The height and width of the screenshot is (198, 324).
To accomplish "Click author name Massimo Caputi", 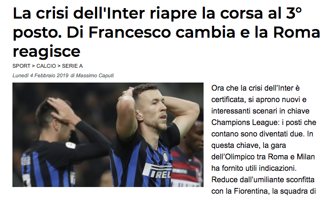I will point(95,75).
